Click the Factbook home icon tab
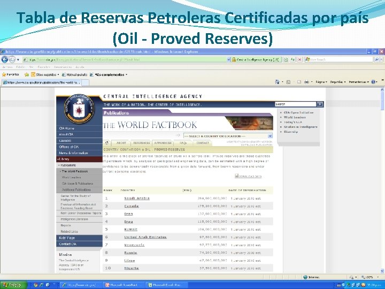Screen dimensions: 385x289 click(107, 143)
